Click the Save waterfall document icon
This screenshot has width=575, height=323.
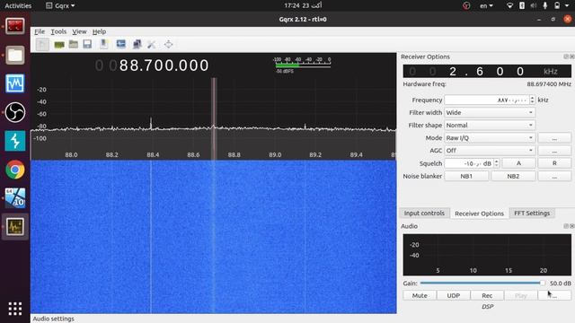[104, 44]
